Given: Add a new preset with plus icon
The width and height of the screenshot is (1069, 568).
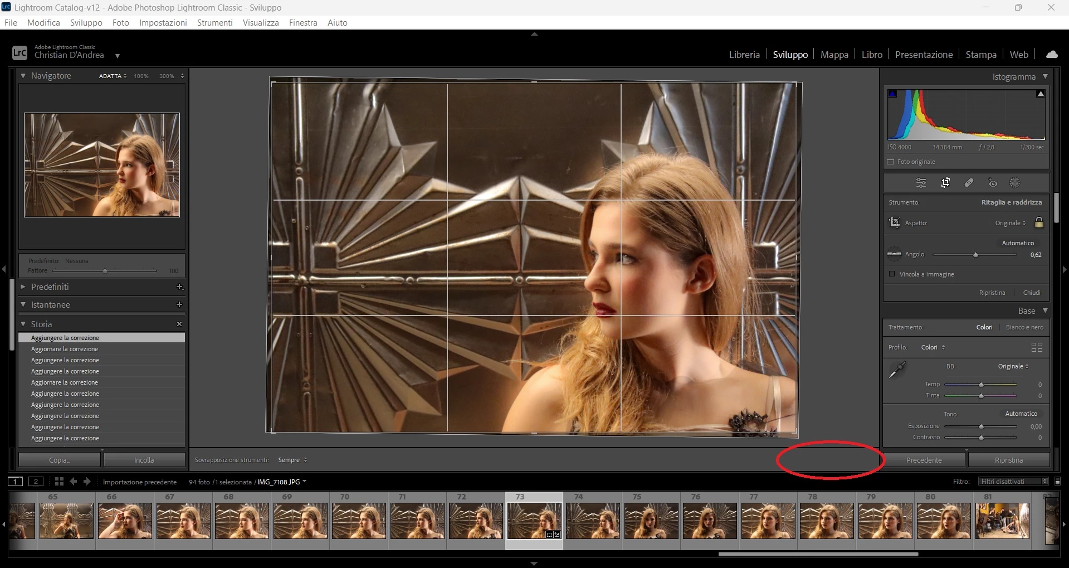Looking at the screenshot, I should pos(179,287).
